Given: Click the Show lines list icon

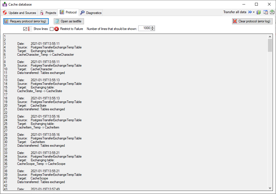Looking at the screenshot, I should [x=30, y=29].
